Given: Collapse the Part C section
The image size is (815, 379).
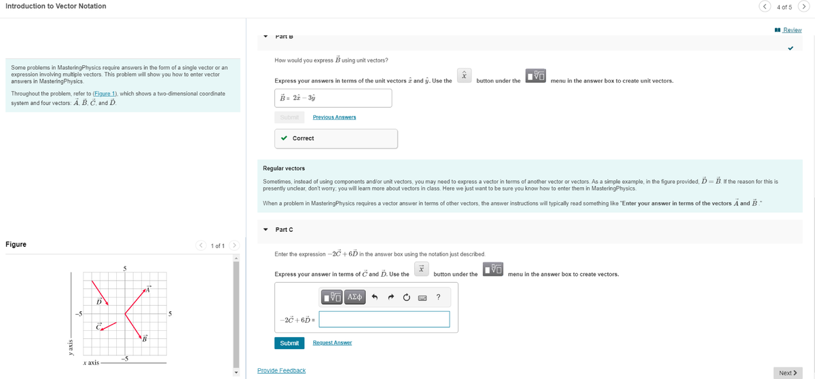Looking at the screenshot, I should pyautogui.click(x=266, y=230).
